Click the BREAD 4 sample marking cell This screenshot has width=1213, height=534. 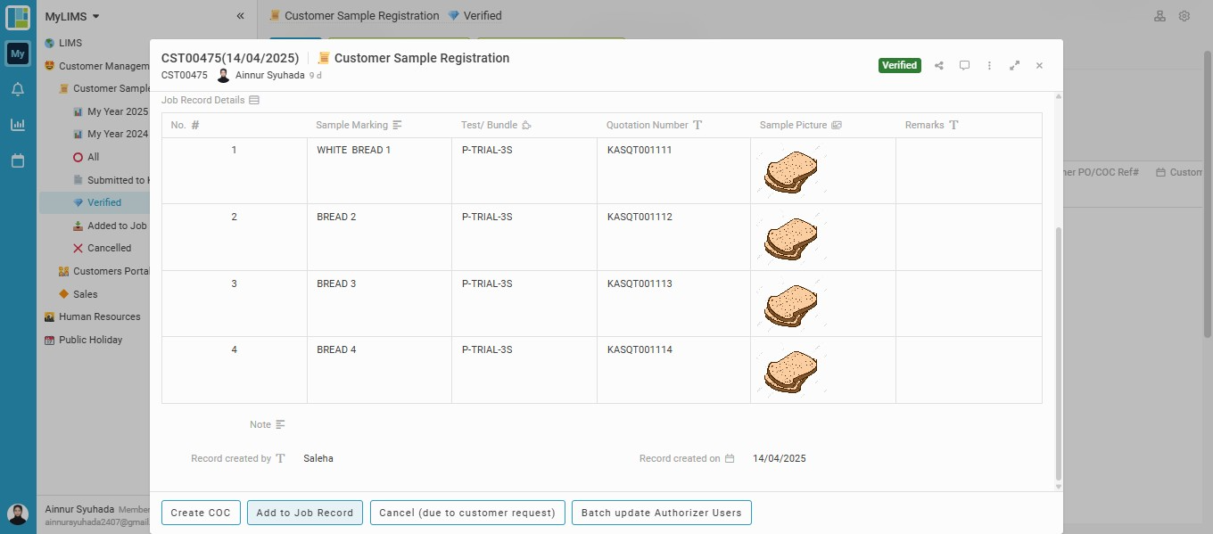pyautogui.click(x=379, y=370)
